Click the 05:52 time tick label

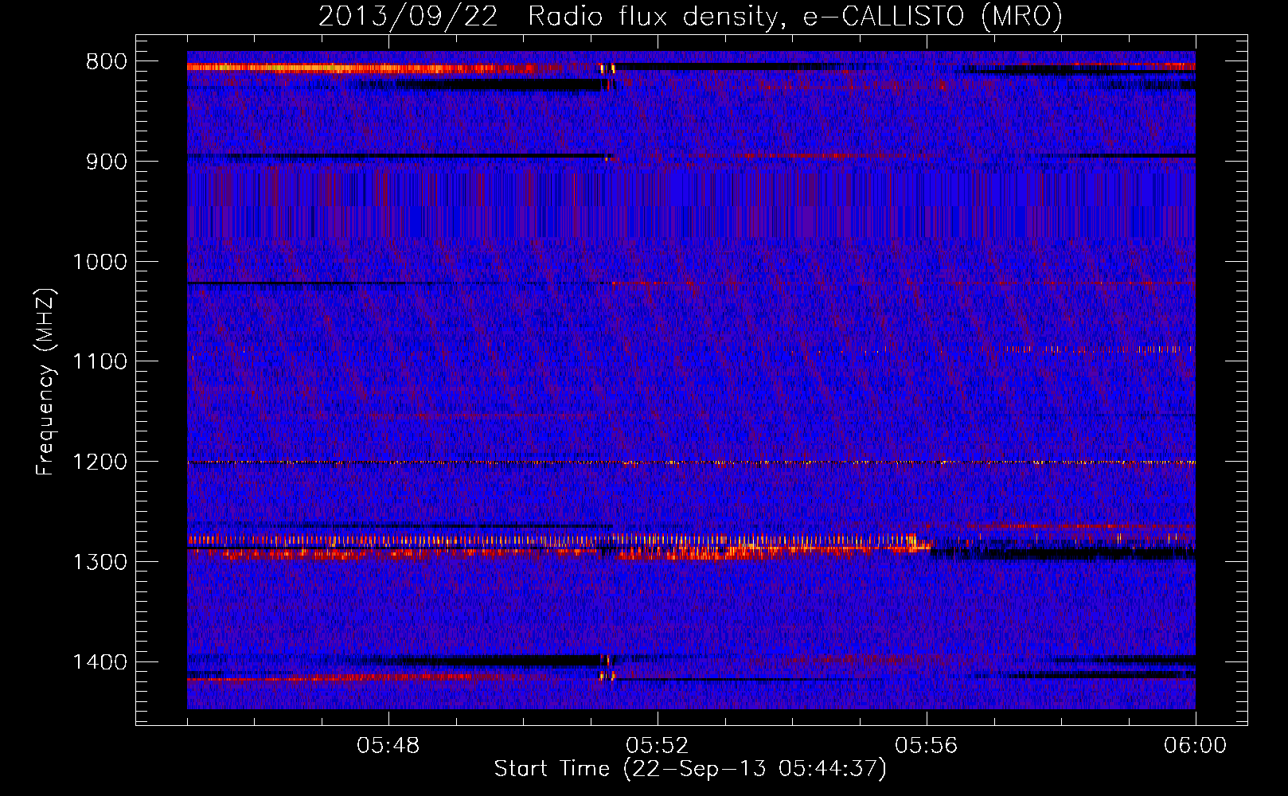[658, 746]
